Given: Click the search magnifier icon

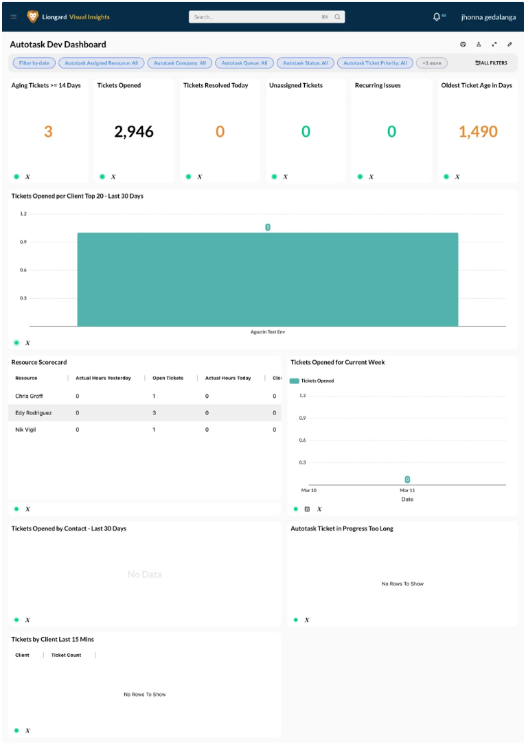Looking at the screenshot, I should click(x=337, y=17).
